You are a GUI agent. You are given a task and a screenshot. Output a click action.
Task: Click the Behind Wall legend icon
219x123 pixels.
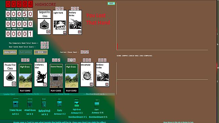pyautogui.click(x=44, y=102)
